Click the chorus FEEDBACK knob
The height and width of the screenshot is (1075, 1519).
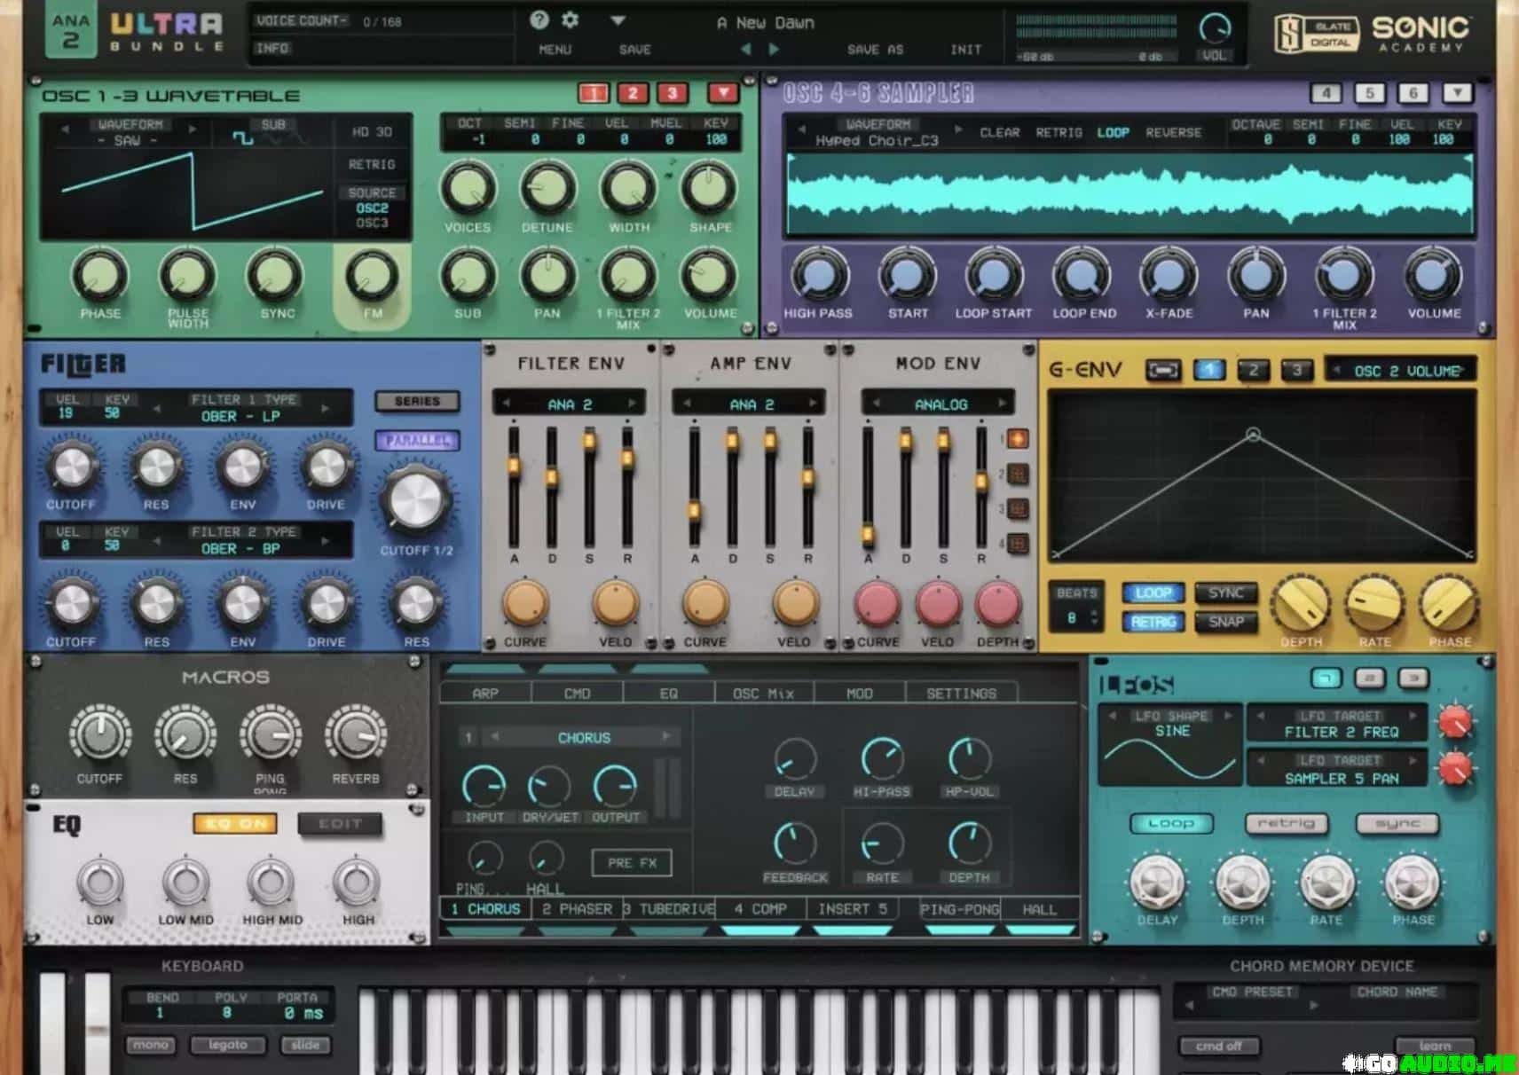pyautogui.click(x=795, y=843)
